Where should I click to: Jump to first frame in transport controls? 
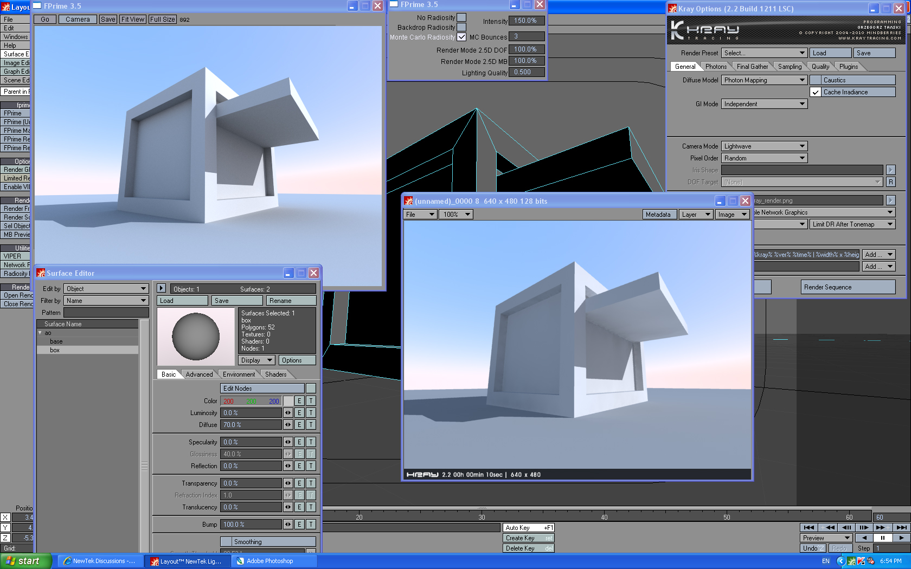(x=809, y=527)
